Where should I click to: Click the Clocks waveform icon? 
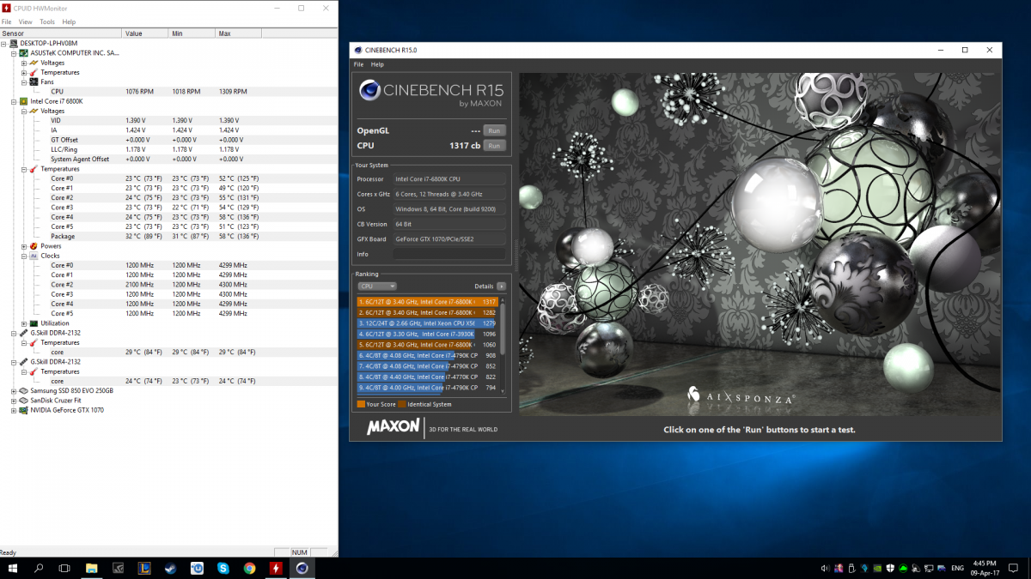(x=34, y=256)
